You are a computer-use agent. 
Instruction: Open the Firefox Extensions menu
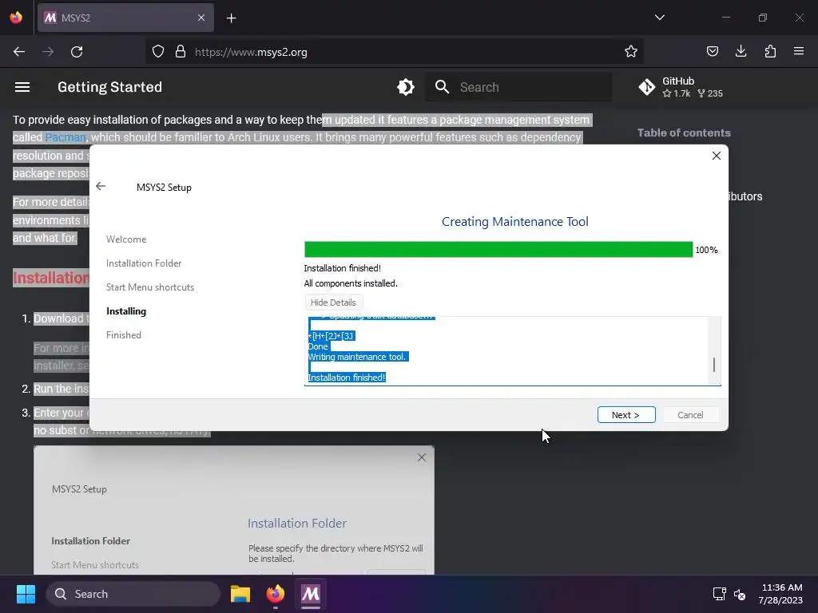click(770, 52)
